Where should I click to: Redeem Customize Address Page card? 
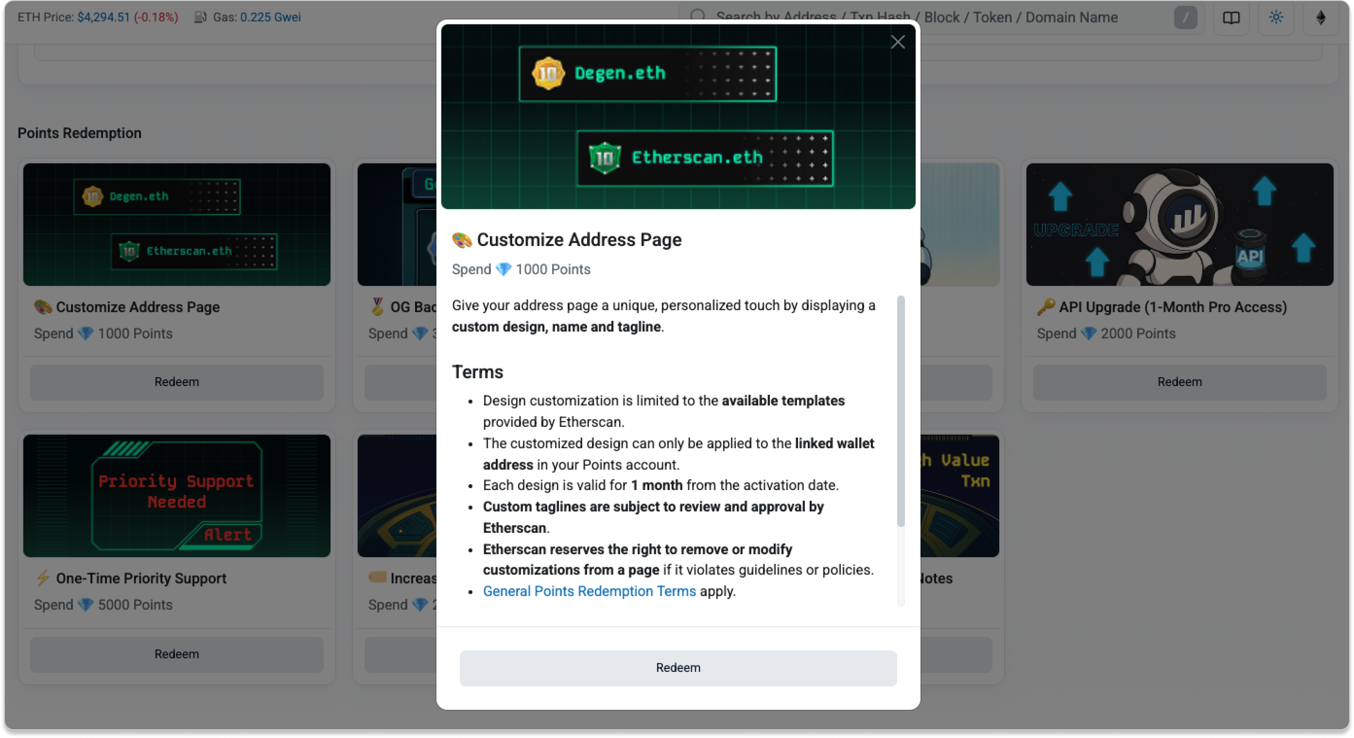tap(176, 382)
